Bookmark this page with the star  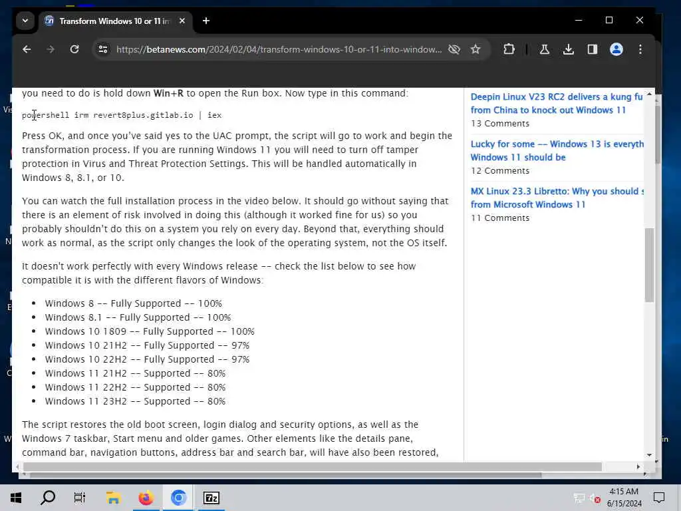coord(476,49)
